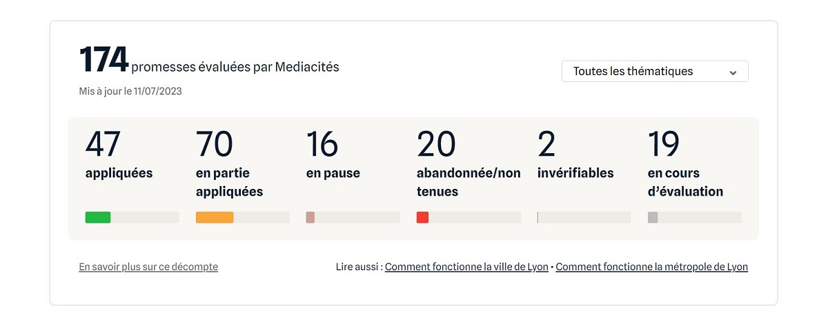
Task: Open 'En savoir plus sur ce décompte' link
Action: point(148,267)
